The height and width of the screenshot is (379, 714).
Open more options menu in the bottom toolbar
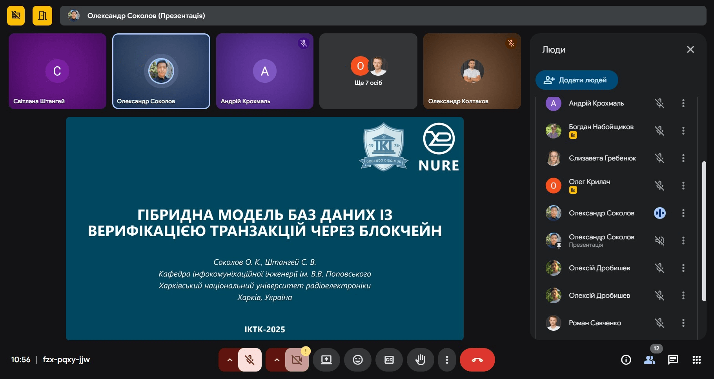(x=447, y=360)
